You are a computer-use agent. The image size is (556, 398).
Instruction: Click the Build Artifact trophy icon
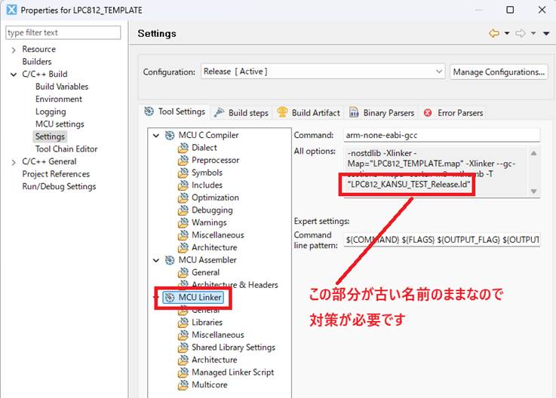coord(282,112)
